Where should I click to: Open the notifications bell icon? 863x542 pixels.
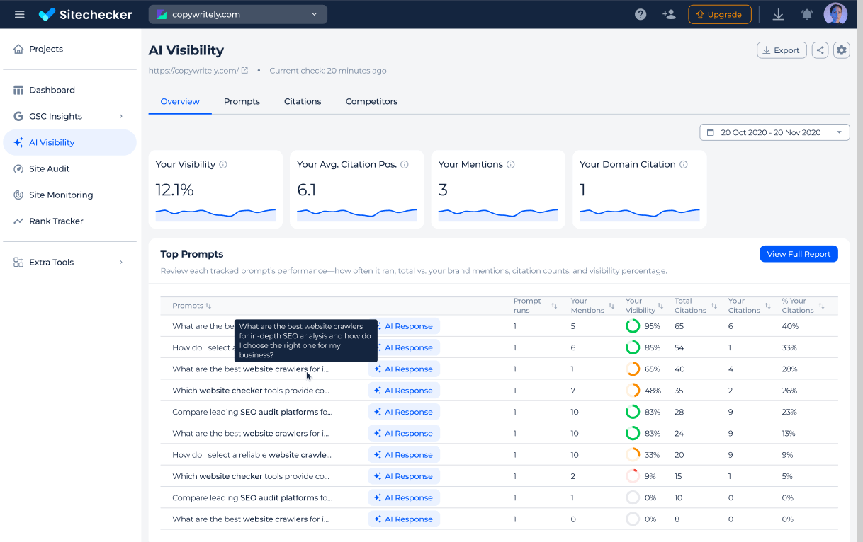coord(806,14)
